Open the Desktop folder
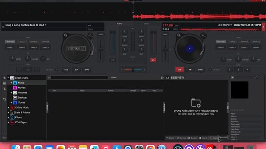 [x=22, y=98]
